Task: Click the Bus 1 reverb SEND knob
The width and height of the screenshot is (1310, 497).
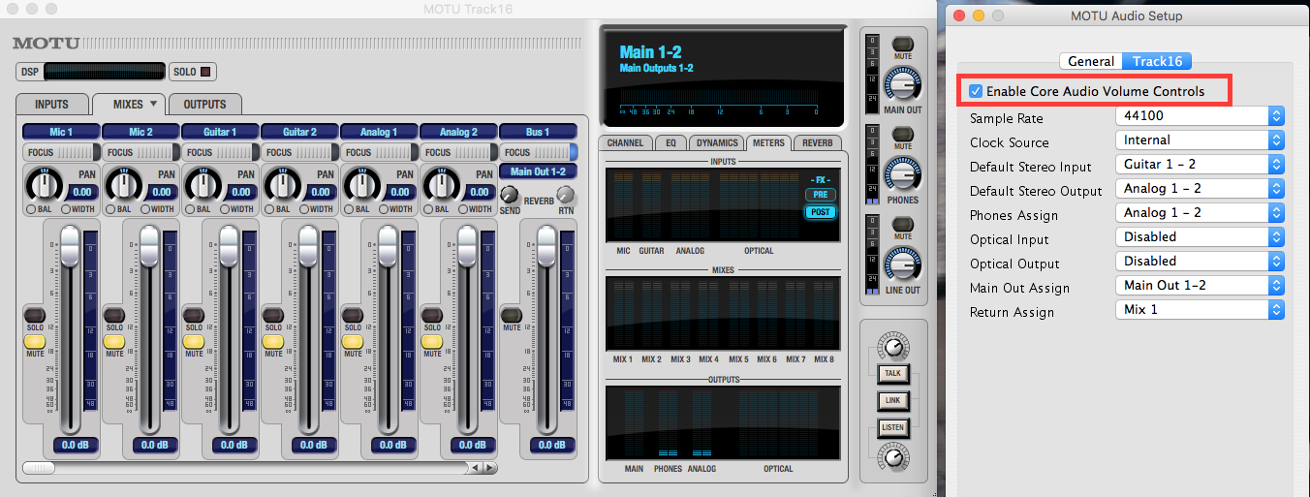Action: 509,194
